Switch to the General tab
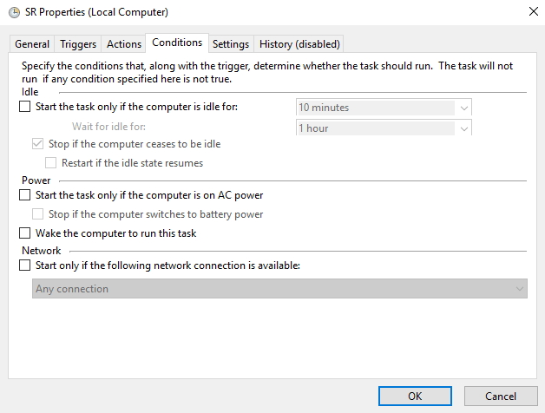The width and height of the screenshot is (545, 413). (32, 44)
